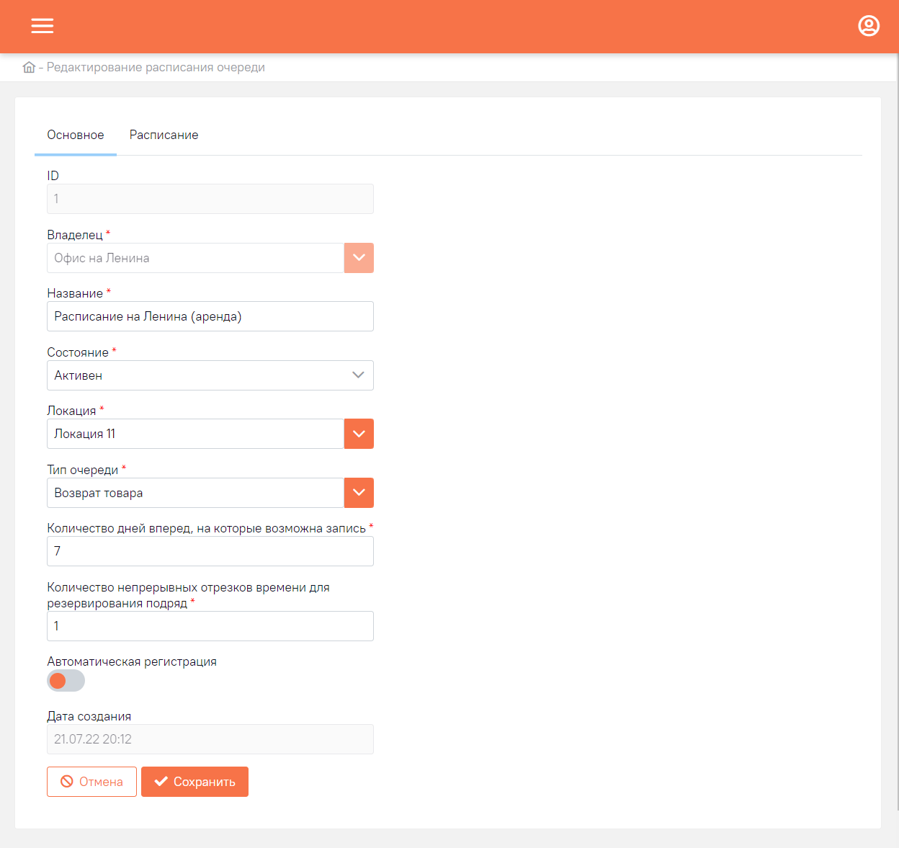Viewport: 899px width, 848px height.
Task: Edit the consecutive time slots count field
Action: [210, 626]
